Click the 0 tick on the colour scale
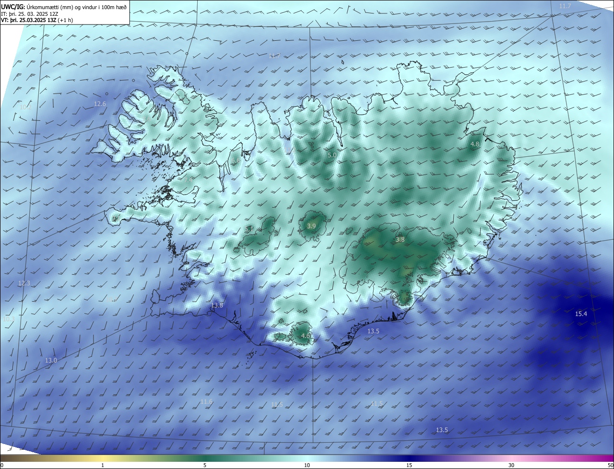Viewport: 614px width, 469px height. [x=1, y=466]
